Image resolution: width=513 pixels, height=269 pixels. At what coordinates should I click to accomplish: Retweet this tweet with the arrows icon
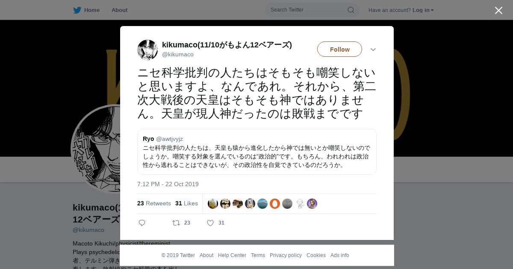point(176,223)
